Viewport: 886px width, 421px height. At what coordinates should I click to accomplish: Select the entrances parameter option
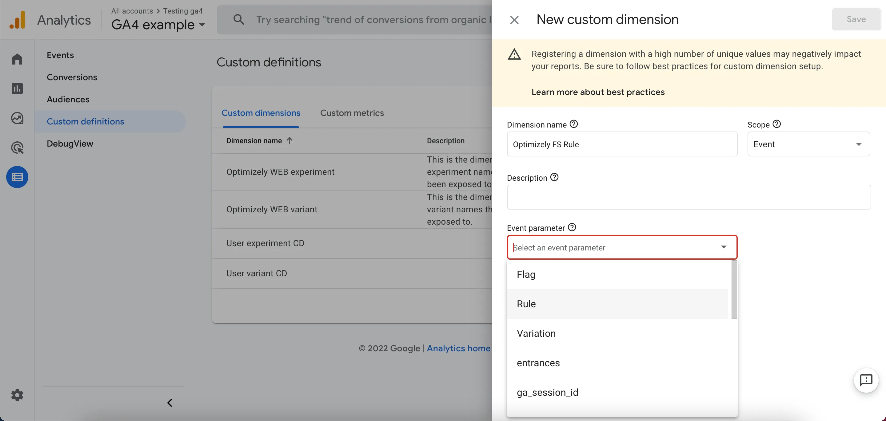[617, 363]
